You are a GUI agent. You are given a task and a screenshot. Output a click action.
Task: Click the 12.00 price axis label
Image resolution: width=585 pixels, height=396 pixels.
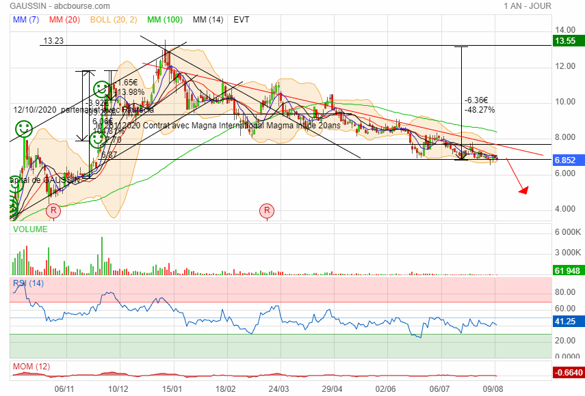coord(565,66)
